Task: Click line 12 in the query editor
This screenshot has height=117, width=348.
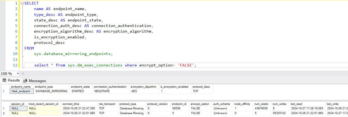Action: pos(186,65)
